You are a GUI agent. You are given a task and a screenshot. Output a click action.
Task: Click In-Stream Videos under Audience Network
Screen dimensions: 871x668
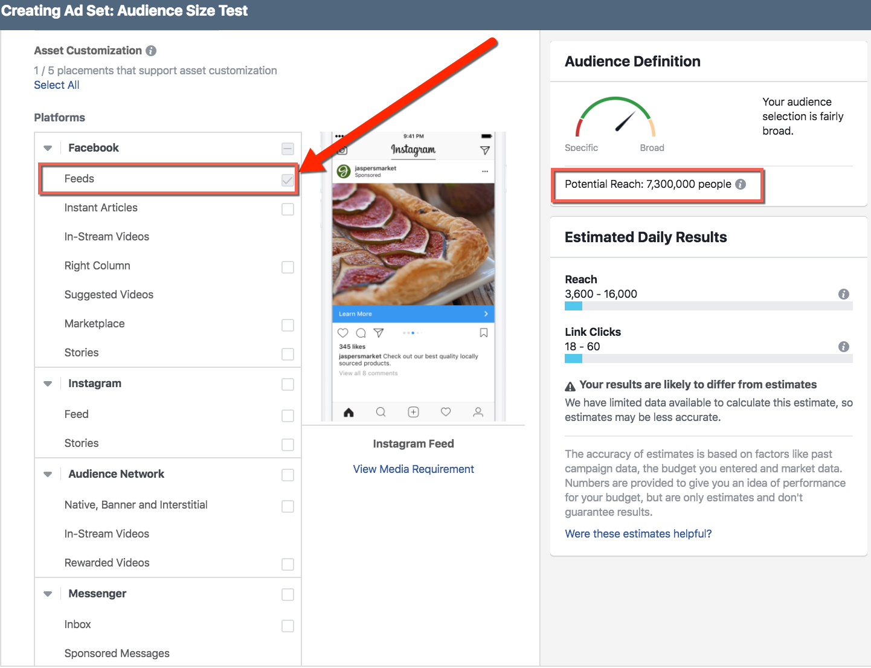point(168,534)
